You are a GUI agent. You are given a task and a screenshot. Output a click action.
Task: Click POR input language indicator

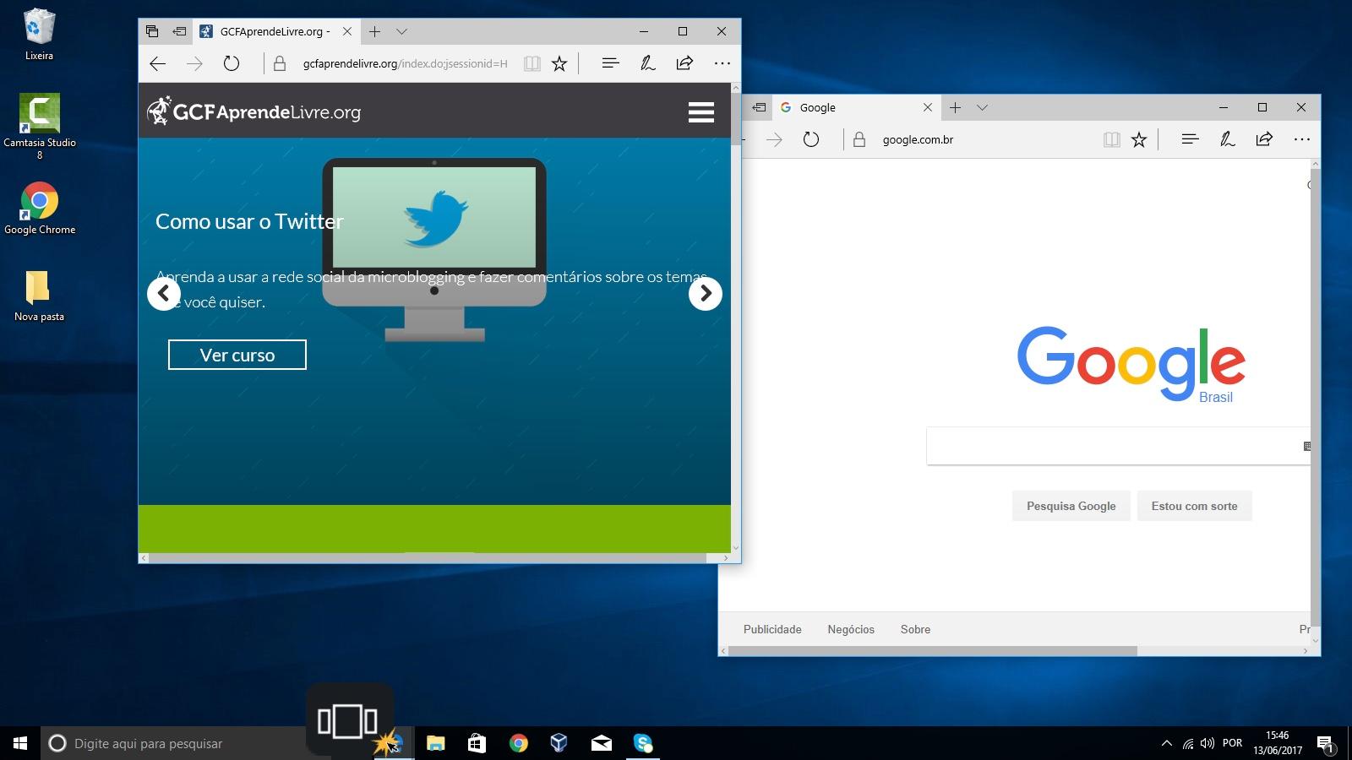point(1232,743)
